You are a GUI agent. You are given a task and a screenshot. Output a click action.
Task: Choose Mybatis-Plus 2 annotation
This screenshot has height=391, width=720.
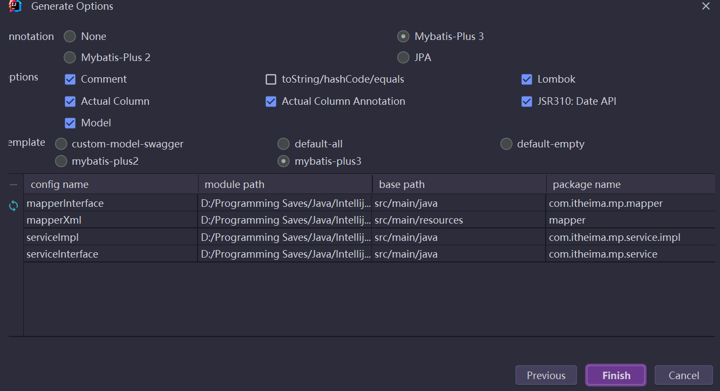[70, 57]
